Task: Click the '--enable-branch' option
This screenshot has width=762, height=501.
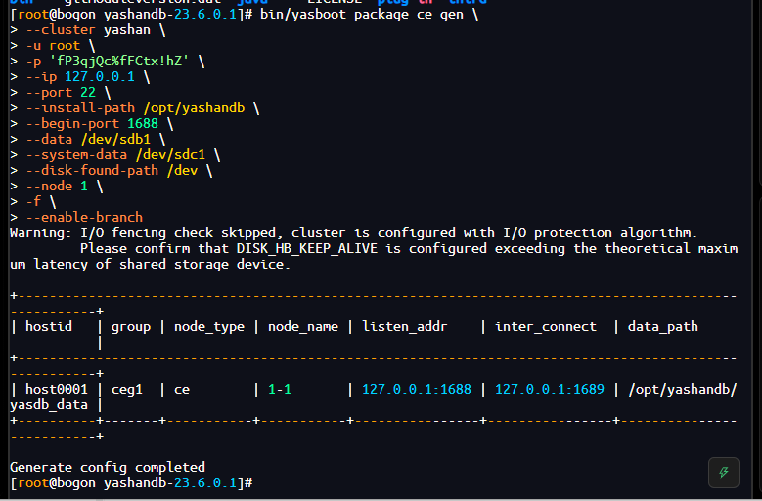Action: (x=84, y=217)
